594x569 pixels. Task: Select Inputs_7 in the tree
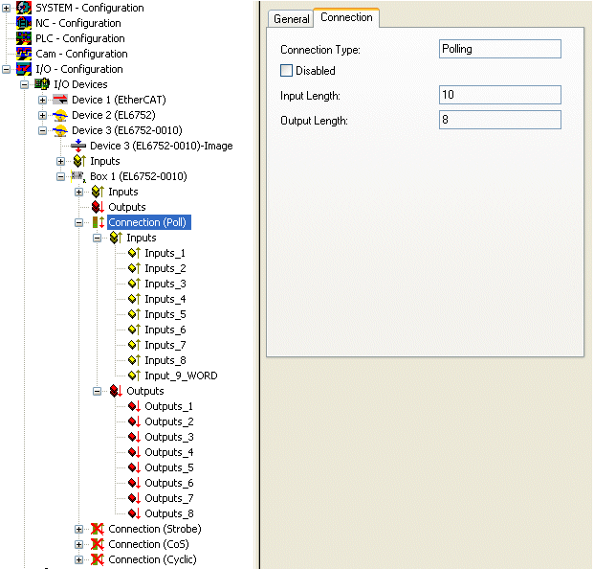click(165, 345)
